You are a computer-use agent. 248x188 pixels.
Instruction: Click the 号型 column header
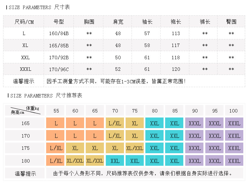(x=59, y=22)
